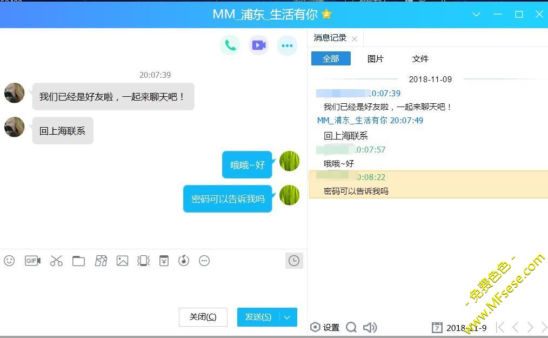Screen dimensions: 548x338
Task: Open the emoji picker smiley icon
Action: coord(9,261)
